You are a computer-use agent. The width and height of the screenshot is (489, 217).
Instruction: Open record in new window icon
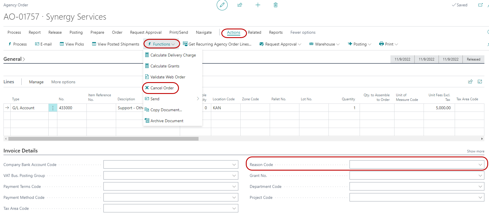480,5
